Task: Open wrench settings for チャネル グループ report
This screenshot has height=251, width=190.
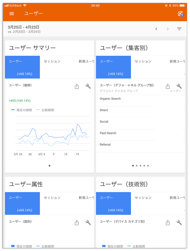Action: (179, 86)
